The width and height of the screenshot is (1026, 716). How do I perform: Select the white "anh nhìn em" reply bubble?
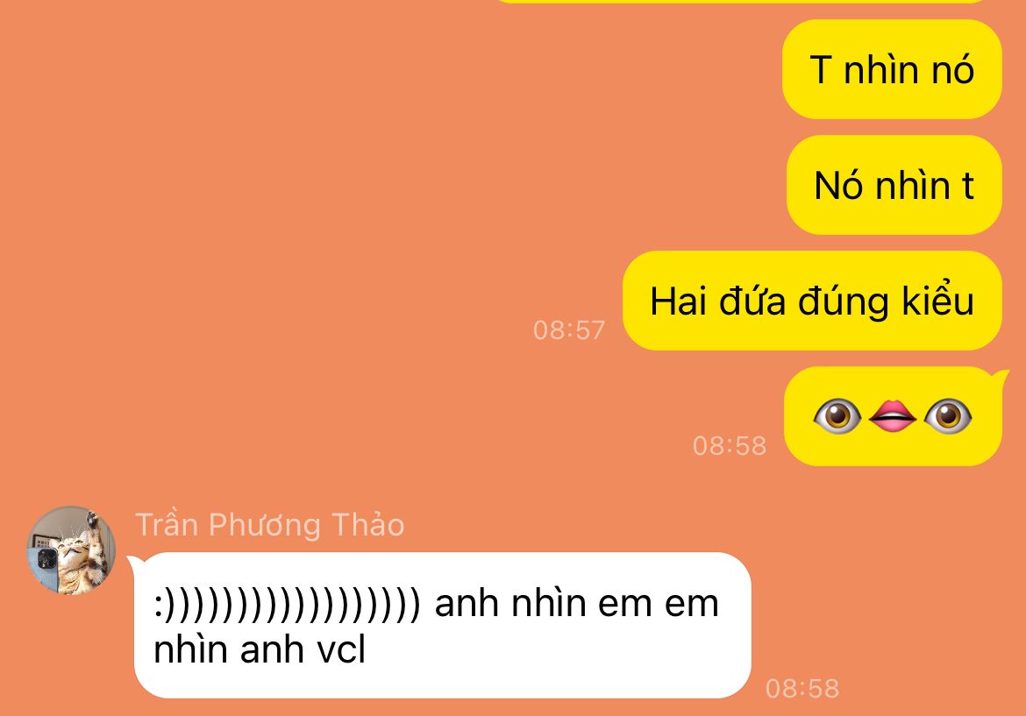[442, 625]
